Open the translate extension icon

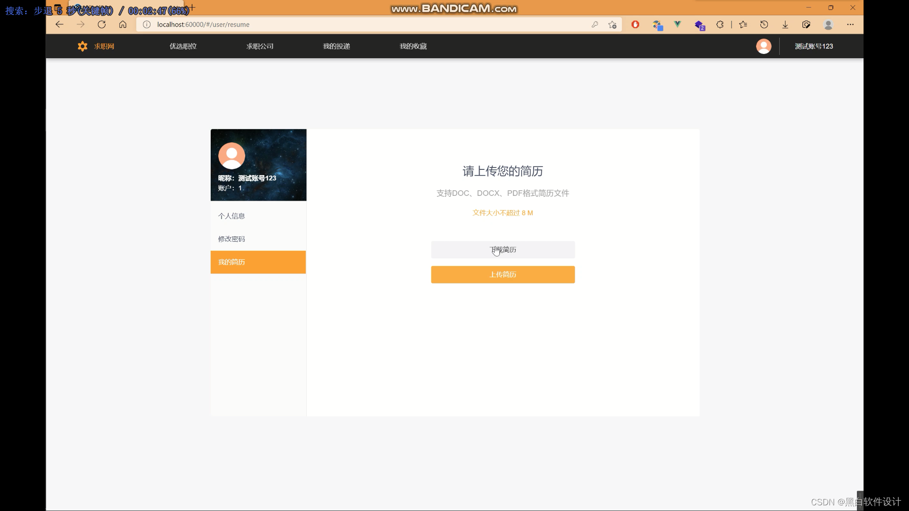click(x=658, y=25)
